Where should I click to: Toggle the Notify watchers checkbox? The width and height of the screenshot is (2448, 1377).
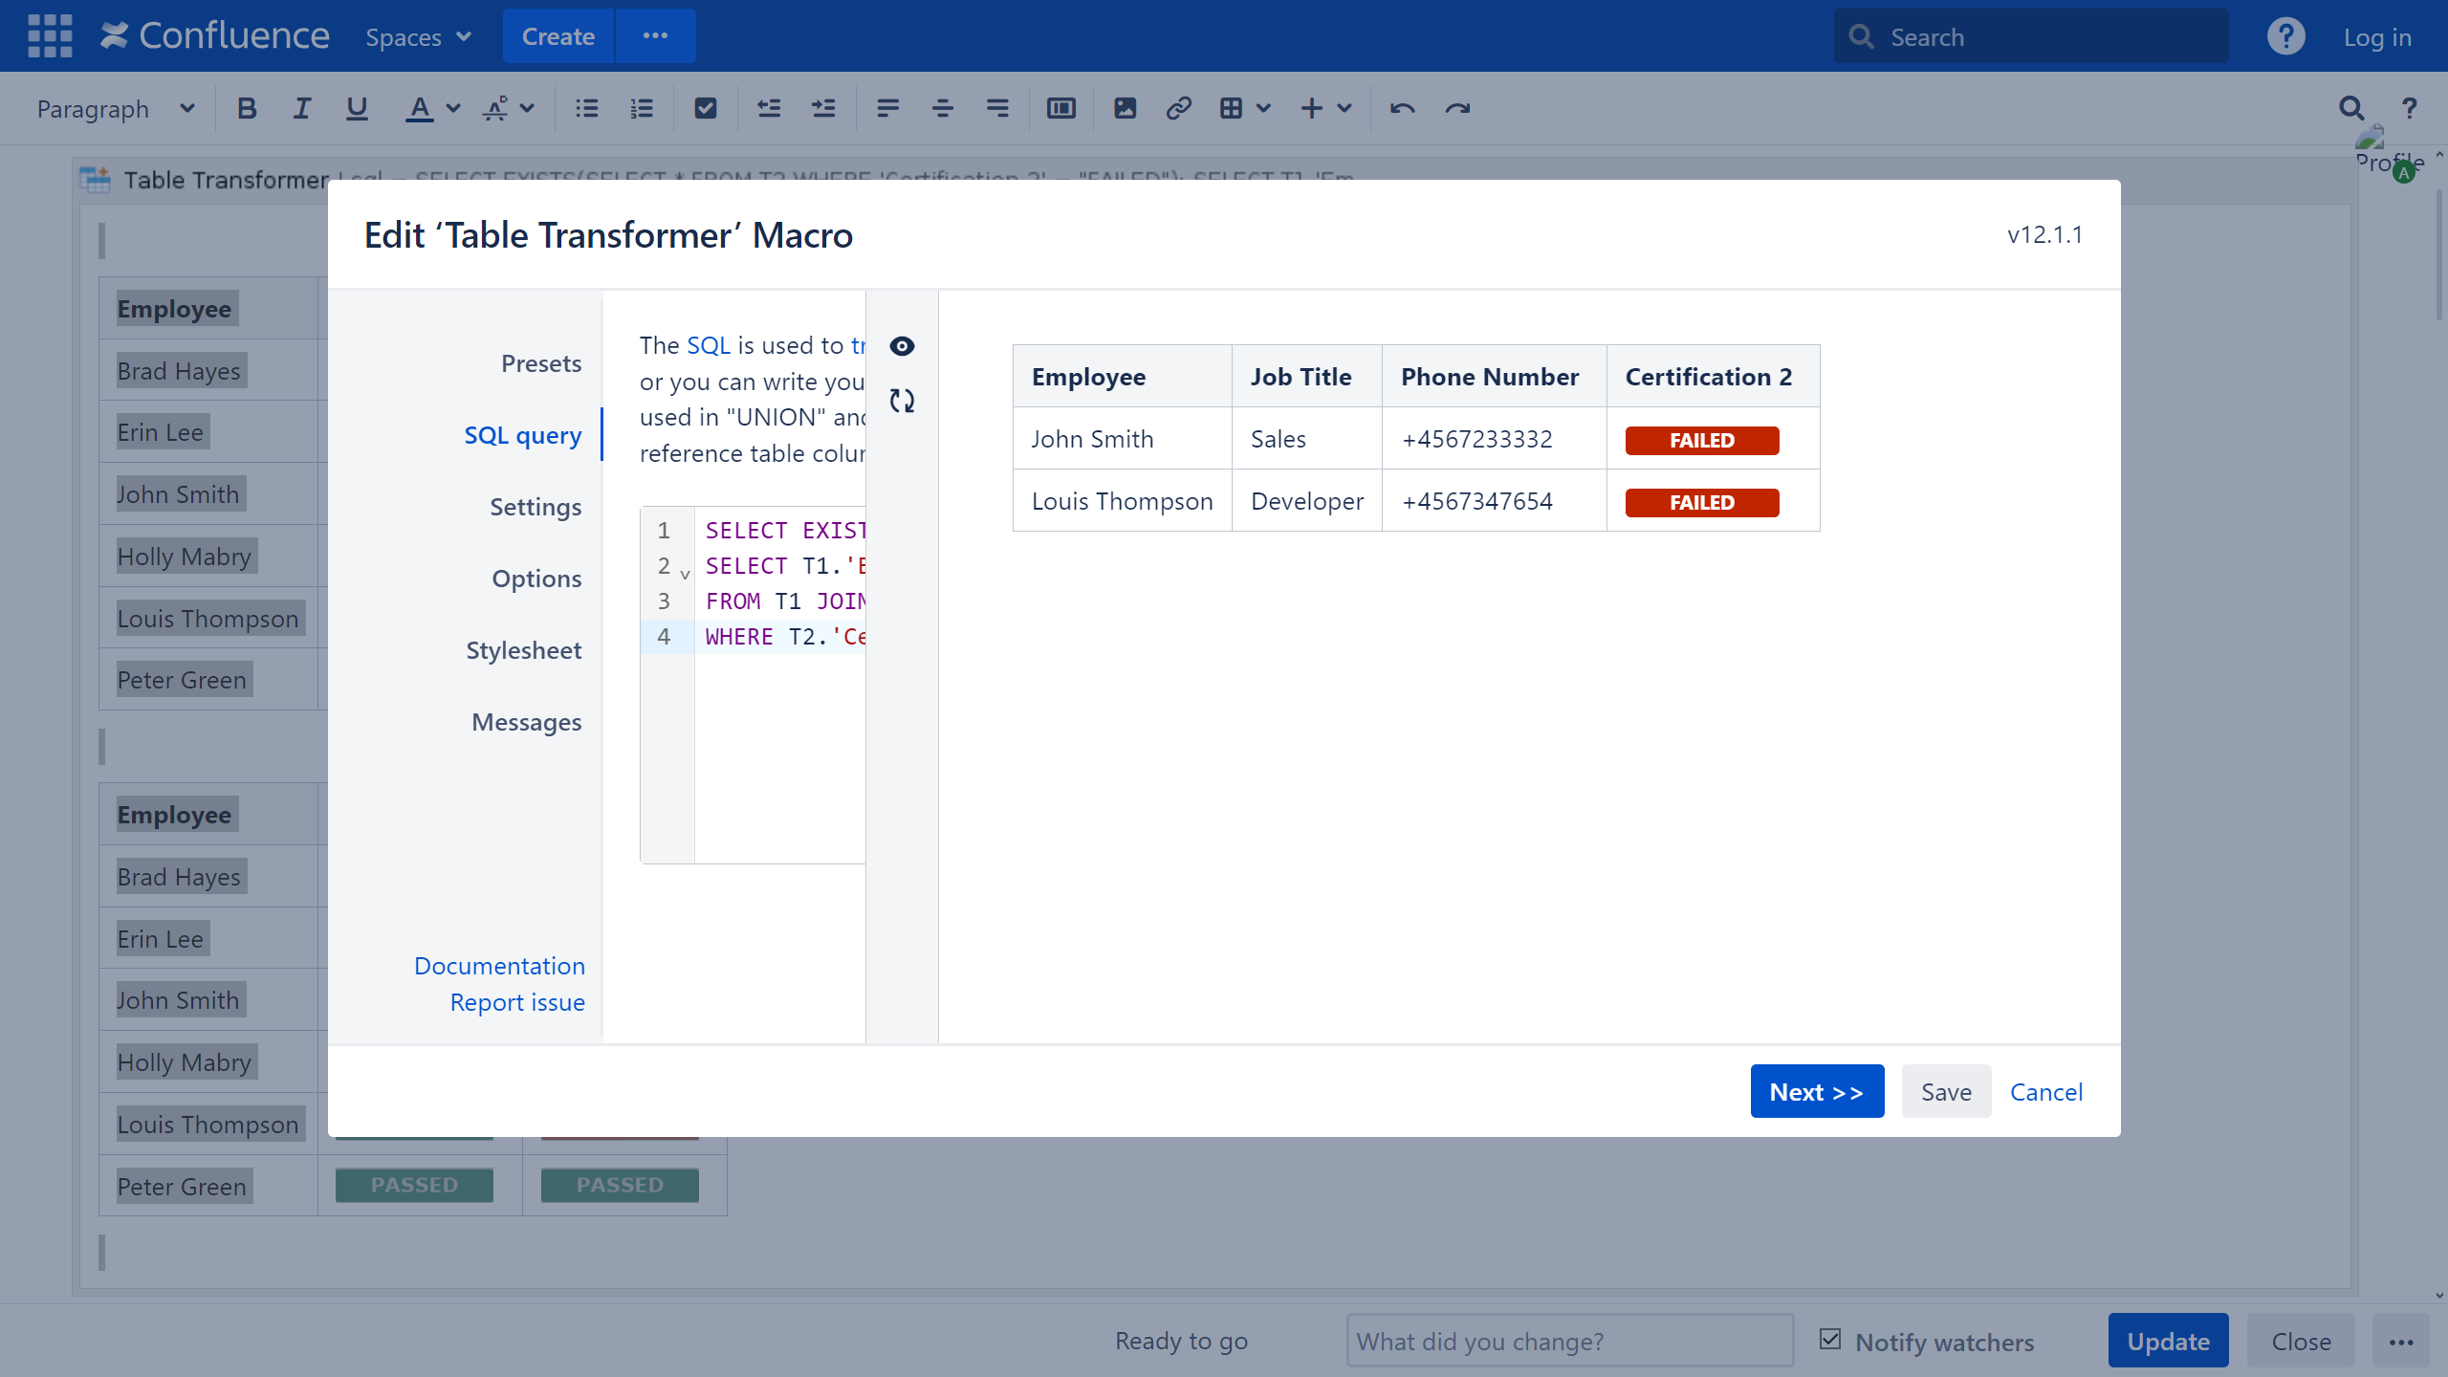click(x=1830, y=1340)
